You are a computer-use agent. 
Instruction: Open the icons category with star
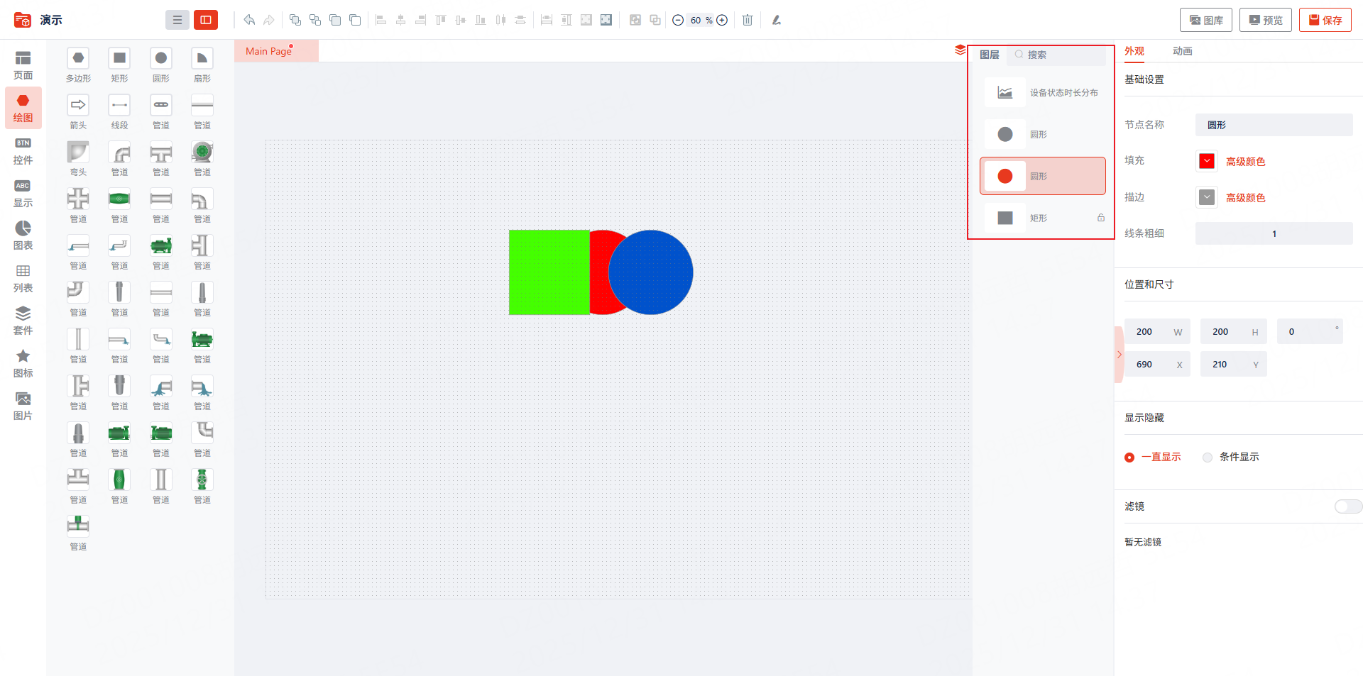23,363
